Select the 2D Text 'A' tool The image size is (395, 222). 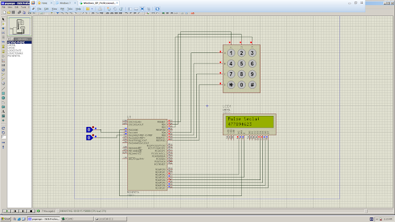click(3, 112)
